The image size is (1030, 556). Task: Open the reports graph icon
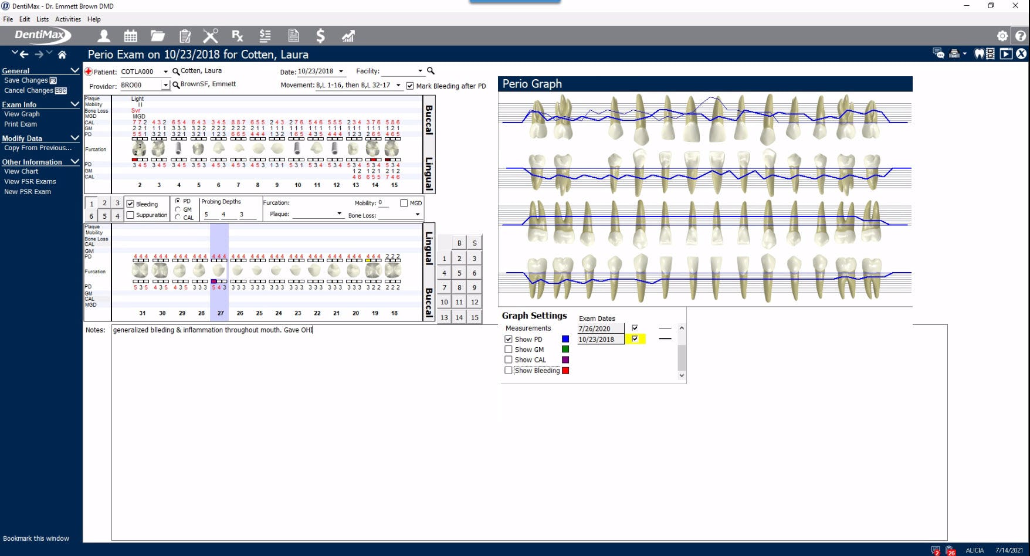coord(348,36)
